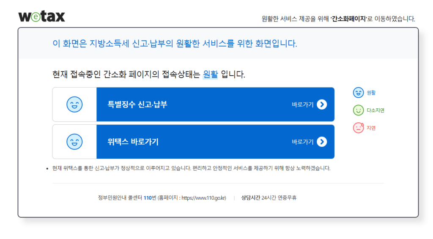Screen dimensions: 433x239
Task: Click the 110번 call center number
Action: coord(150,198)
